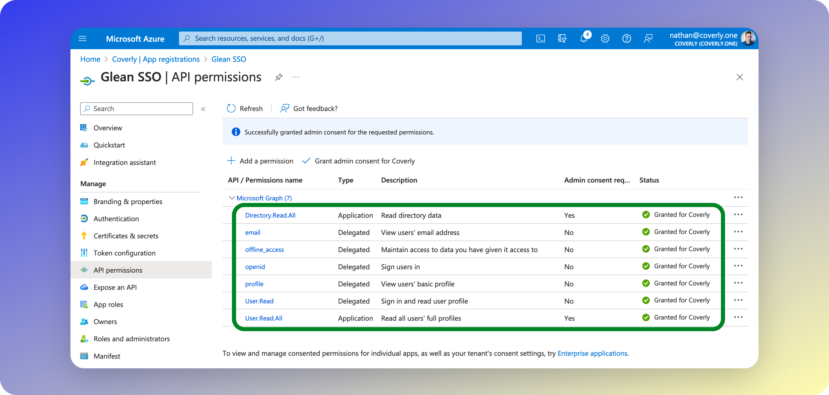Grant admin consent for Coverly
Image resolution: width=829 pixels, height=395 pixels.
[x=358, y=161]
